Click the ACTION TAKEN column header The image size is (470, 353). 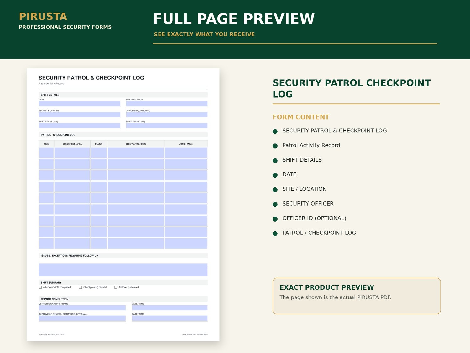[186, 144]
